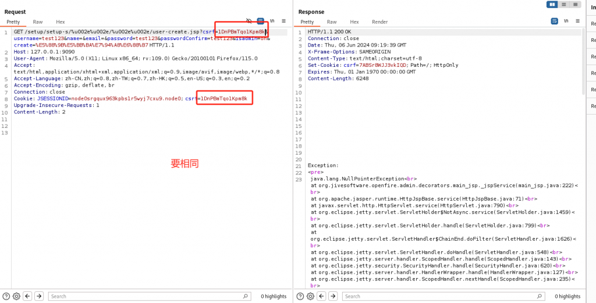
Task: Hide non-printable characters icon in Request panel
Action: 249,21
